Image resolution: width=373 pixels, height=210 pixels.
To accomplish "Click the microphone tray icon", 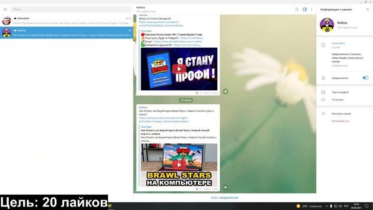I will 331,206.
